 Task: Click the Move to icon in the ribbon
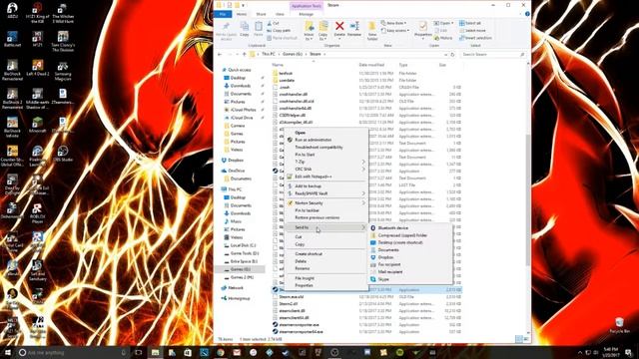coord(310,27)
